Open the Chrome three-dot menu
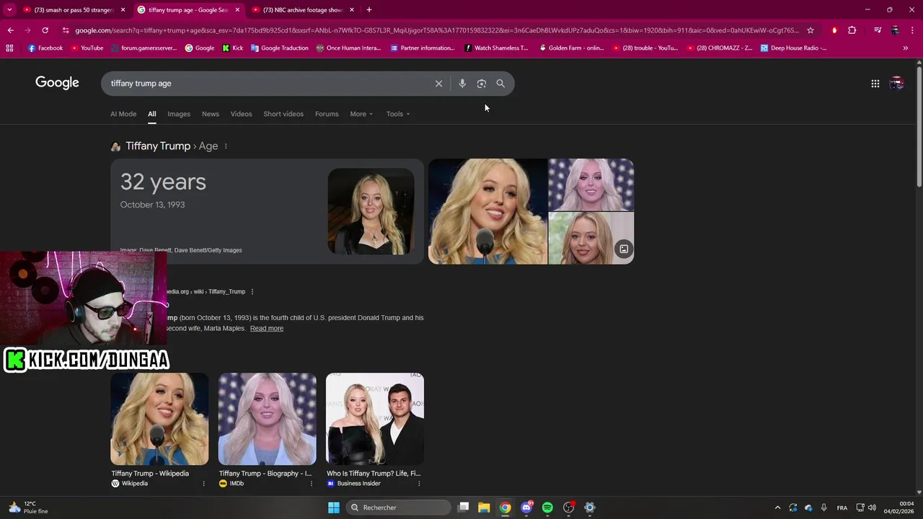923x519 pixels. pos(912,30)
